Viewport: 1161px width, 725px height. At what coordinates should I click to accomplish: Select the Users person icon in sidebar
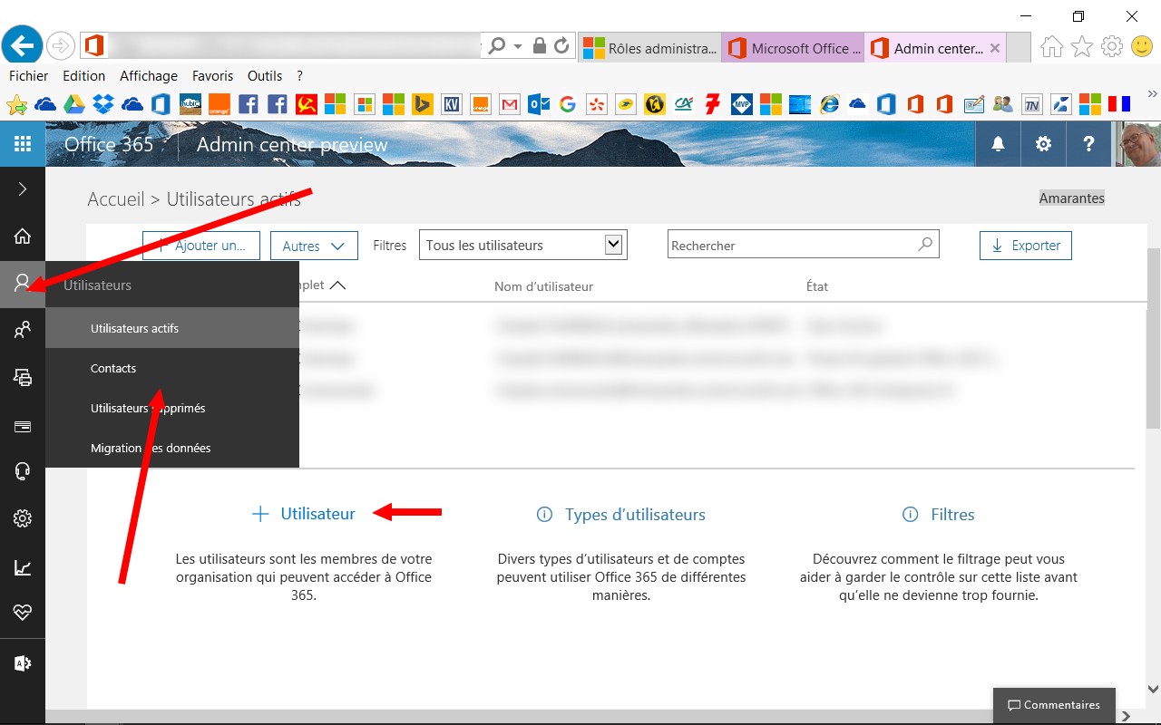point(23,284)
